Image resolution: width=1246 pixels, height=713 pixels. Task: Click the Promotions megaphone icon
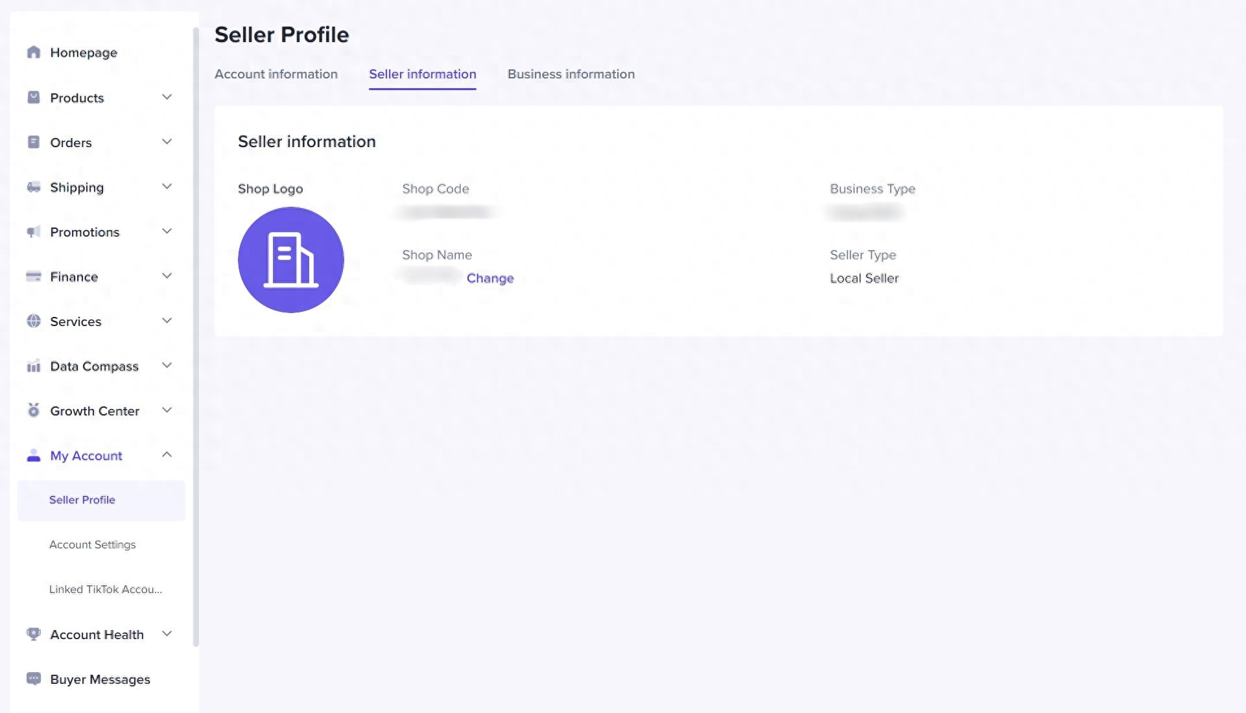(x=34, y=232)
